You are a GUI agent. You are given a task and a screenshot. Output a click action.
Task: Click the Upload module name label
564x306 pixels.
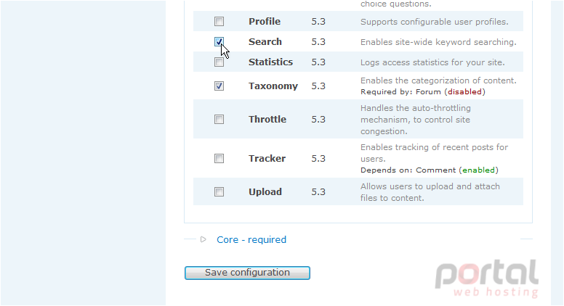[265, 192]
